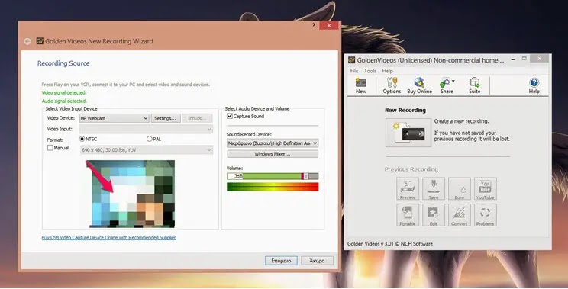This screenshot has width=568, height=289.
Task: Open the 640 x 480 format dropdown
Action: click(147, 149)
